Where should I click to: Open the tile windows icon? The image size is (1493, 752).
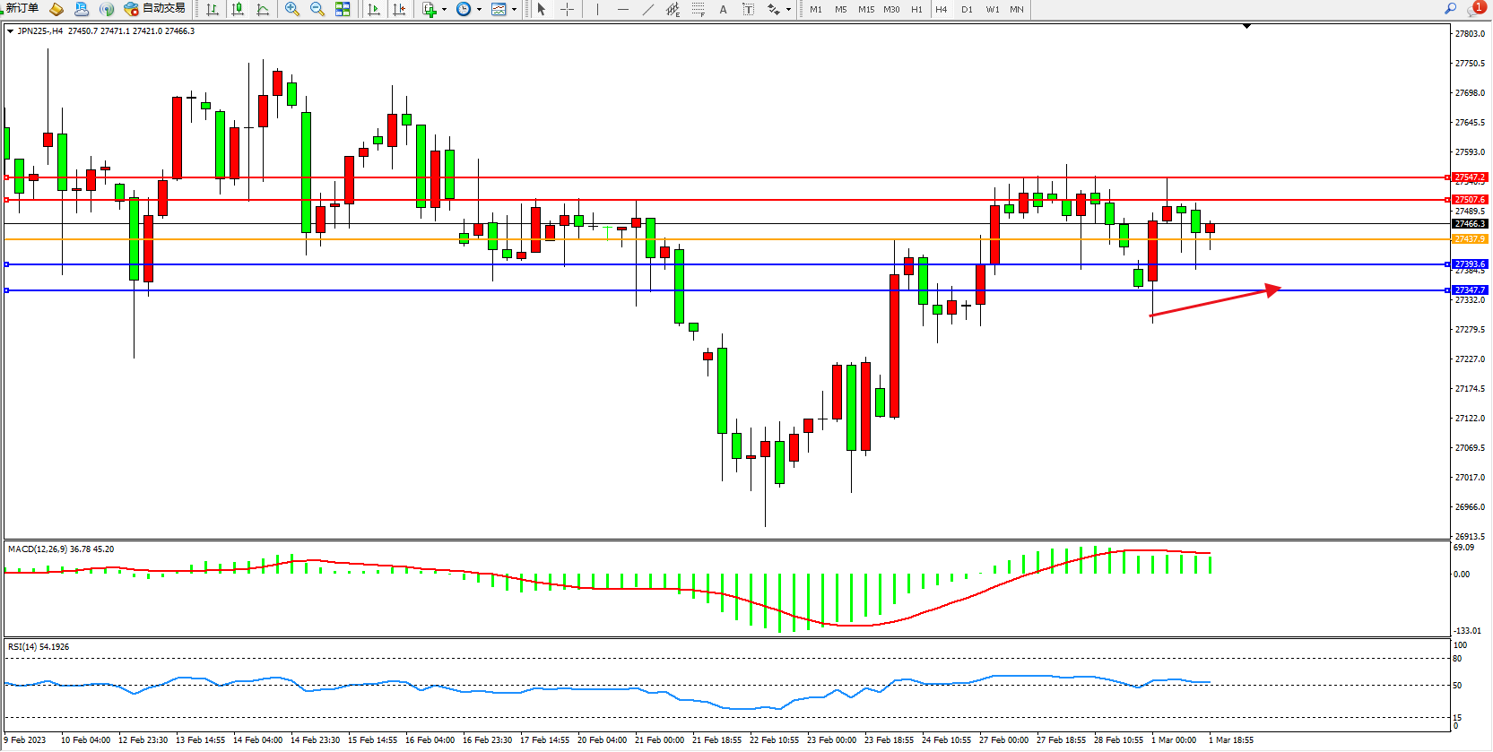(x=343, y=9)
